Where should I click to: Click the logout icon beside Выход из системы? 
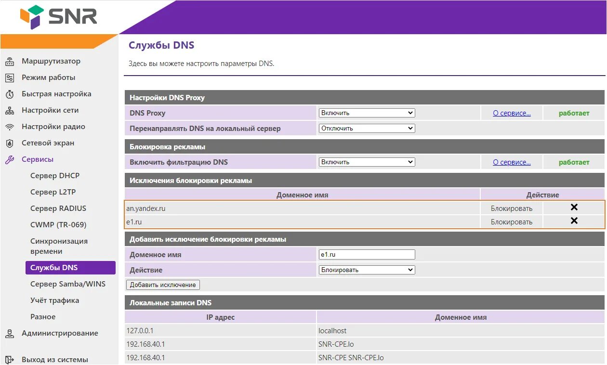[10, 360]
